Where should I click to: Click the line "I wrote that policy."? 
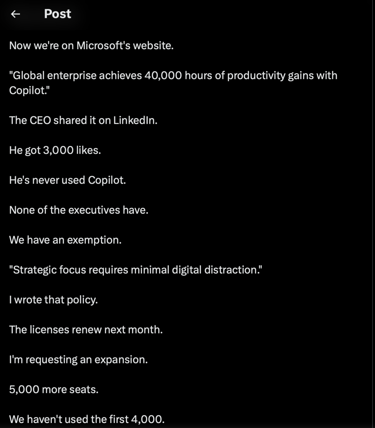54,300
